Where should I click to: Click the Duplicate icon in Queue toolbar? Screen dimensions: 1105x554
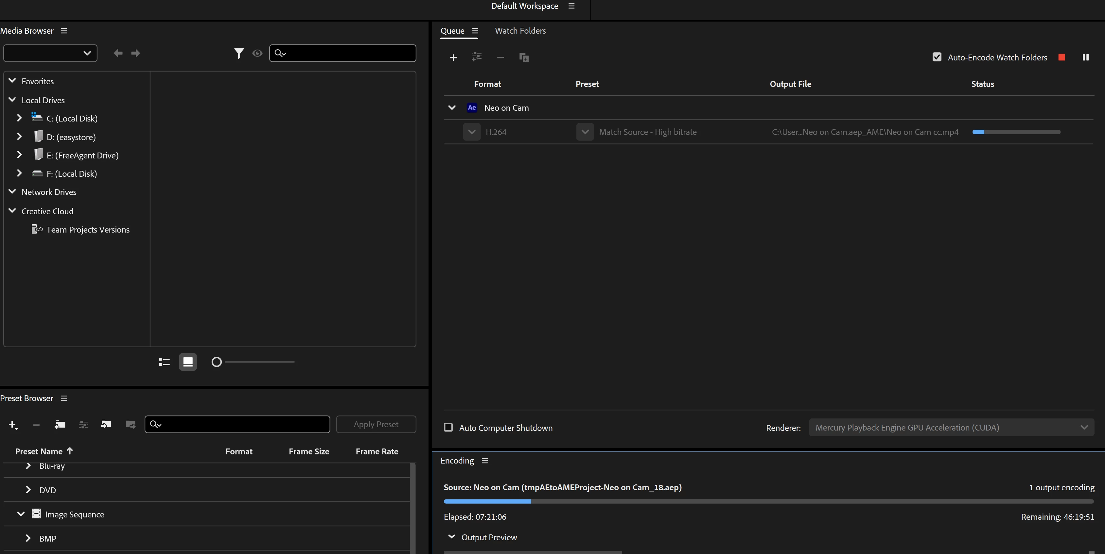[524, 57]
